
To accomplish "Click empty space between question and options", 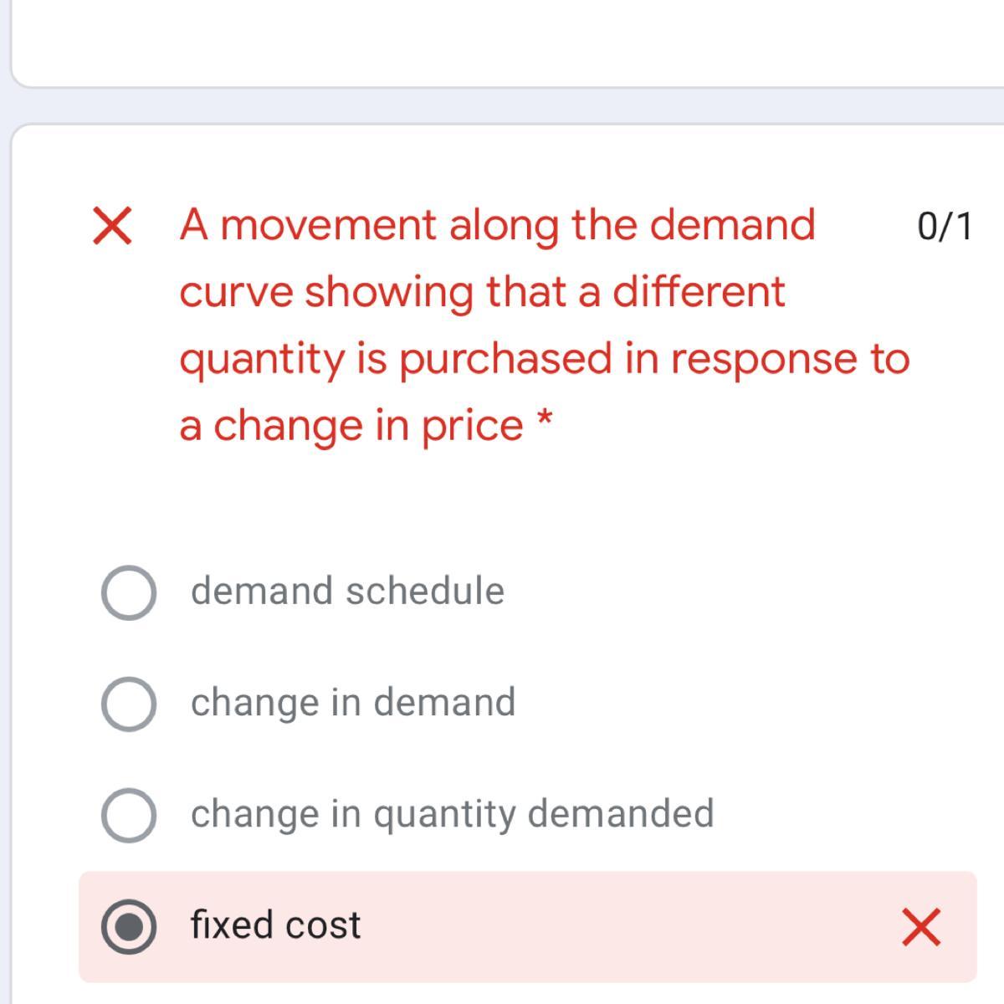I will pyautogui.click(x=502, y=502).
